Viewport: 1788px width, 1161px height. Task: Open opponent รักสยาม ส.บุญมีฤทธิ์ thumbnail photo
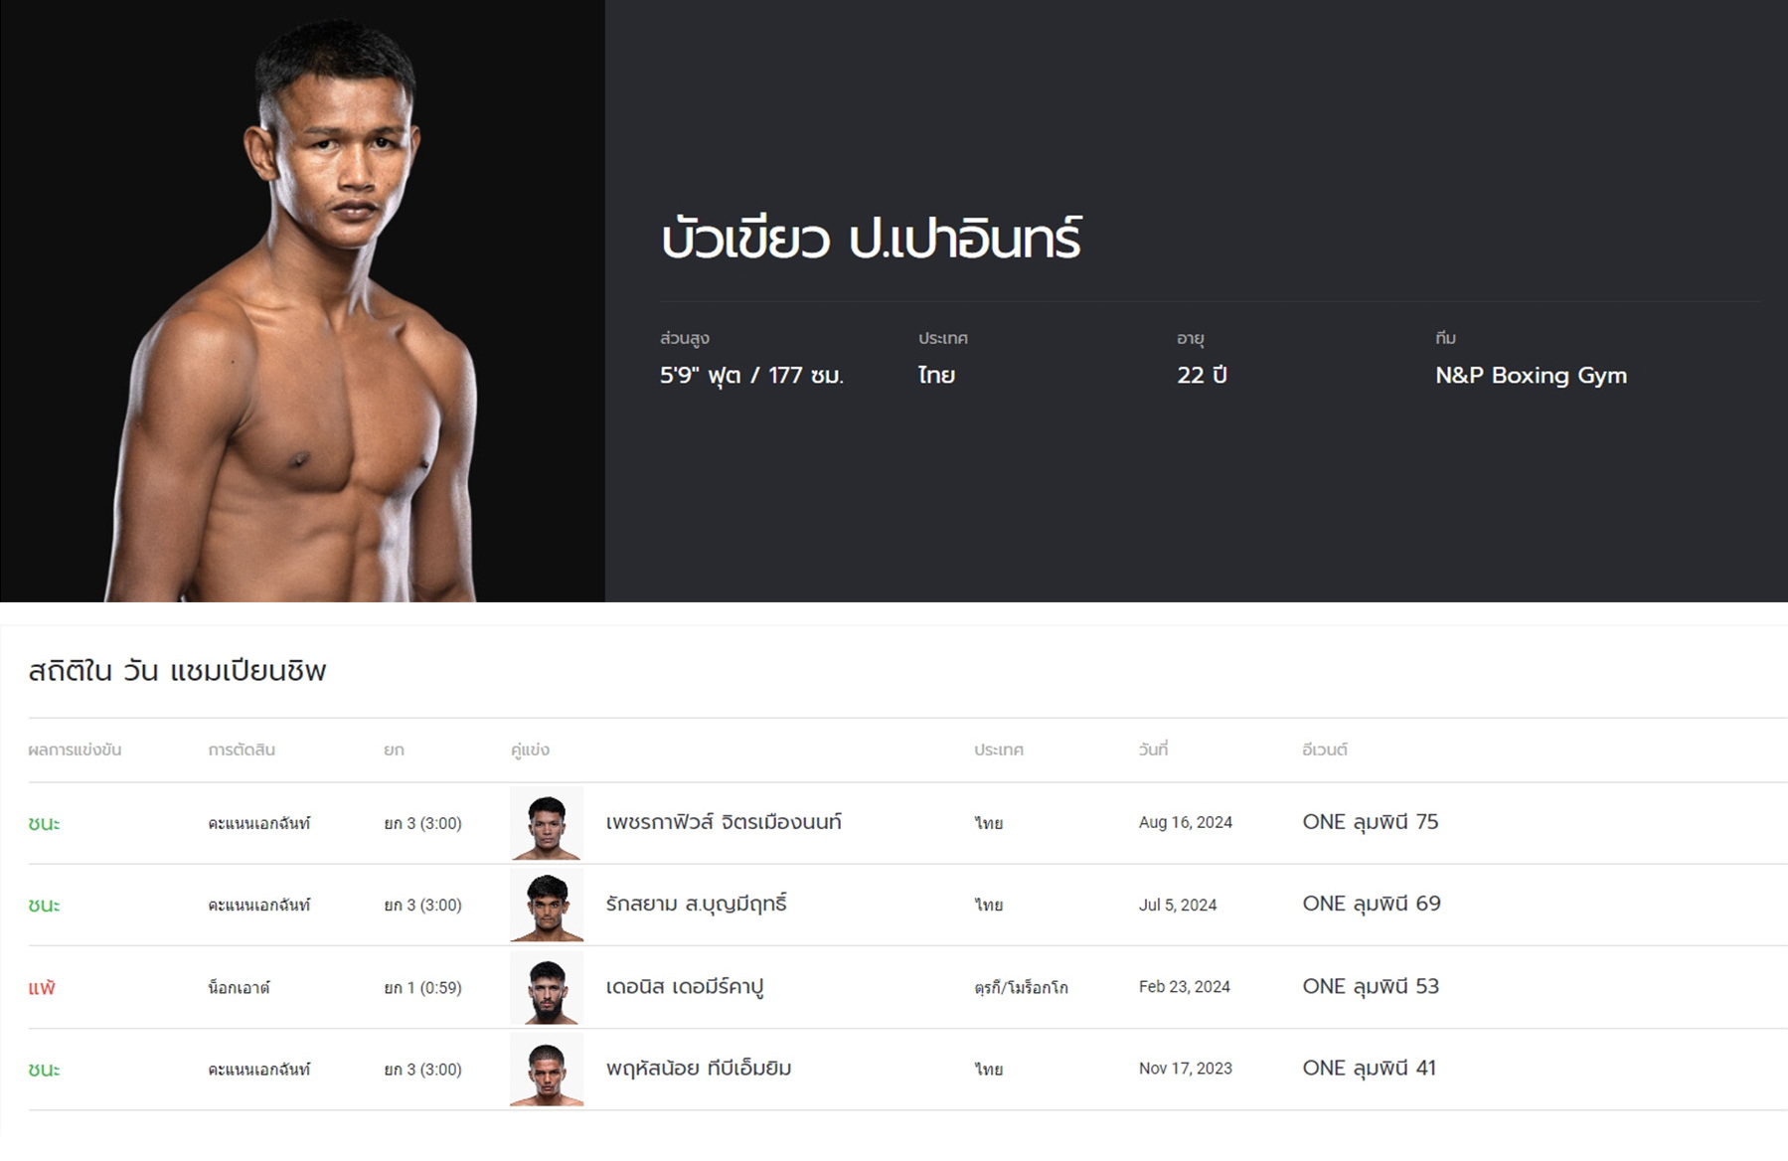(547, 905)
